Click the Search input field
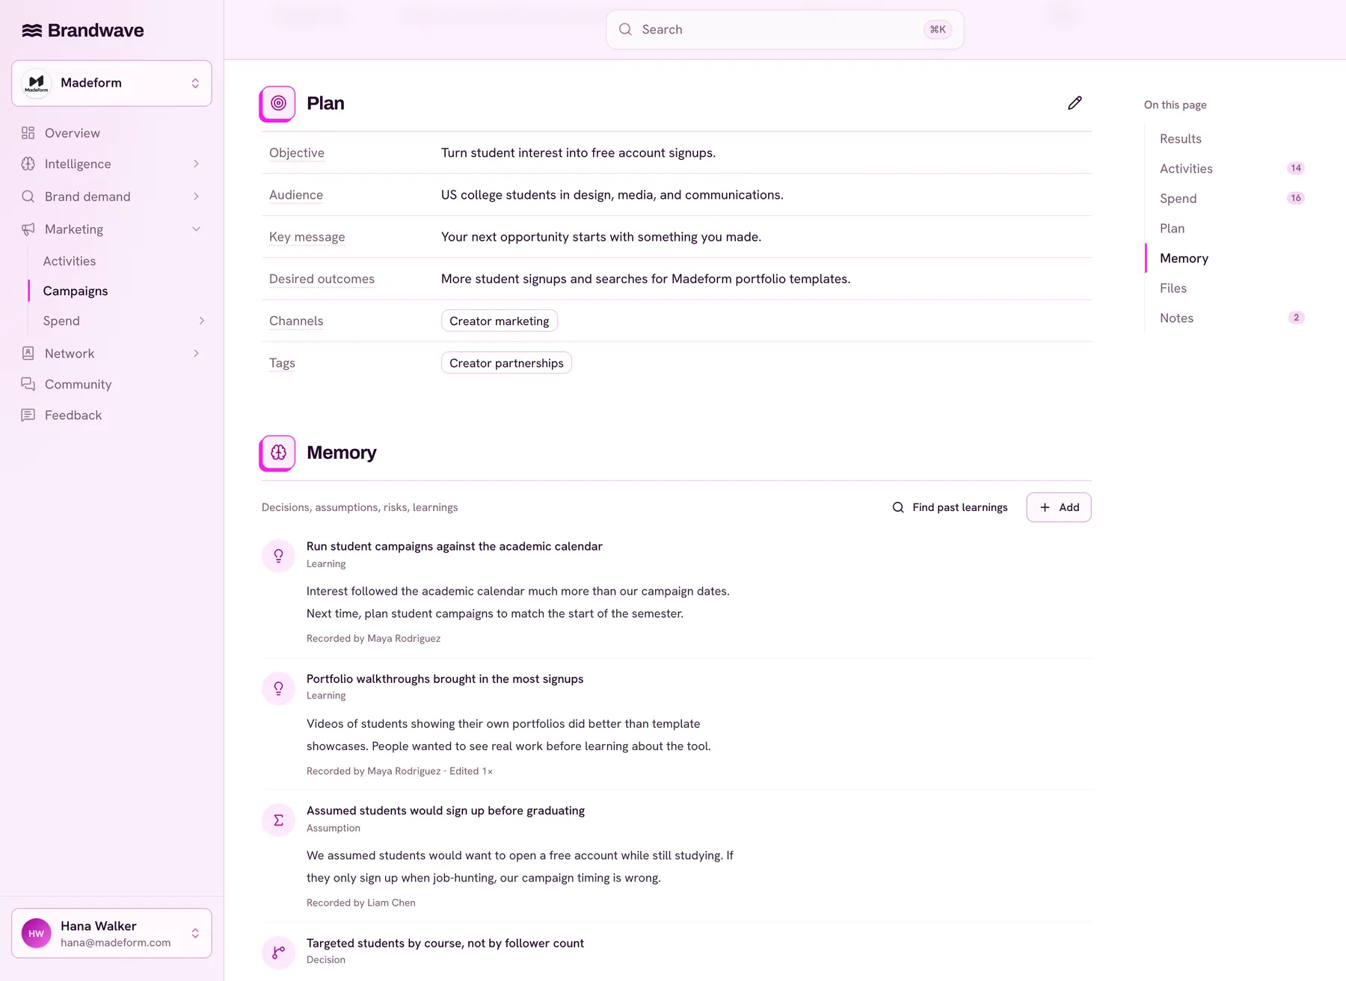This screenshot has width=1346, height=981. 785,30
